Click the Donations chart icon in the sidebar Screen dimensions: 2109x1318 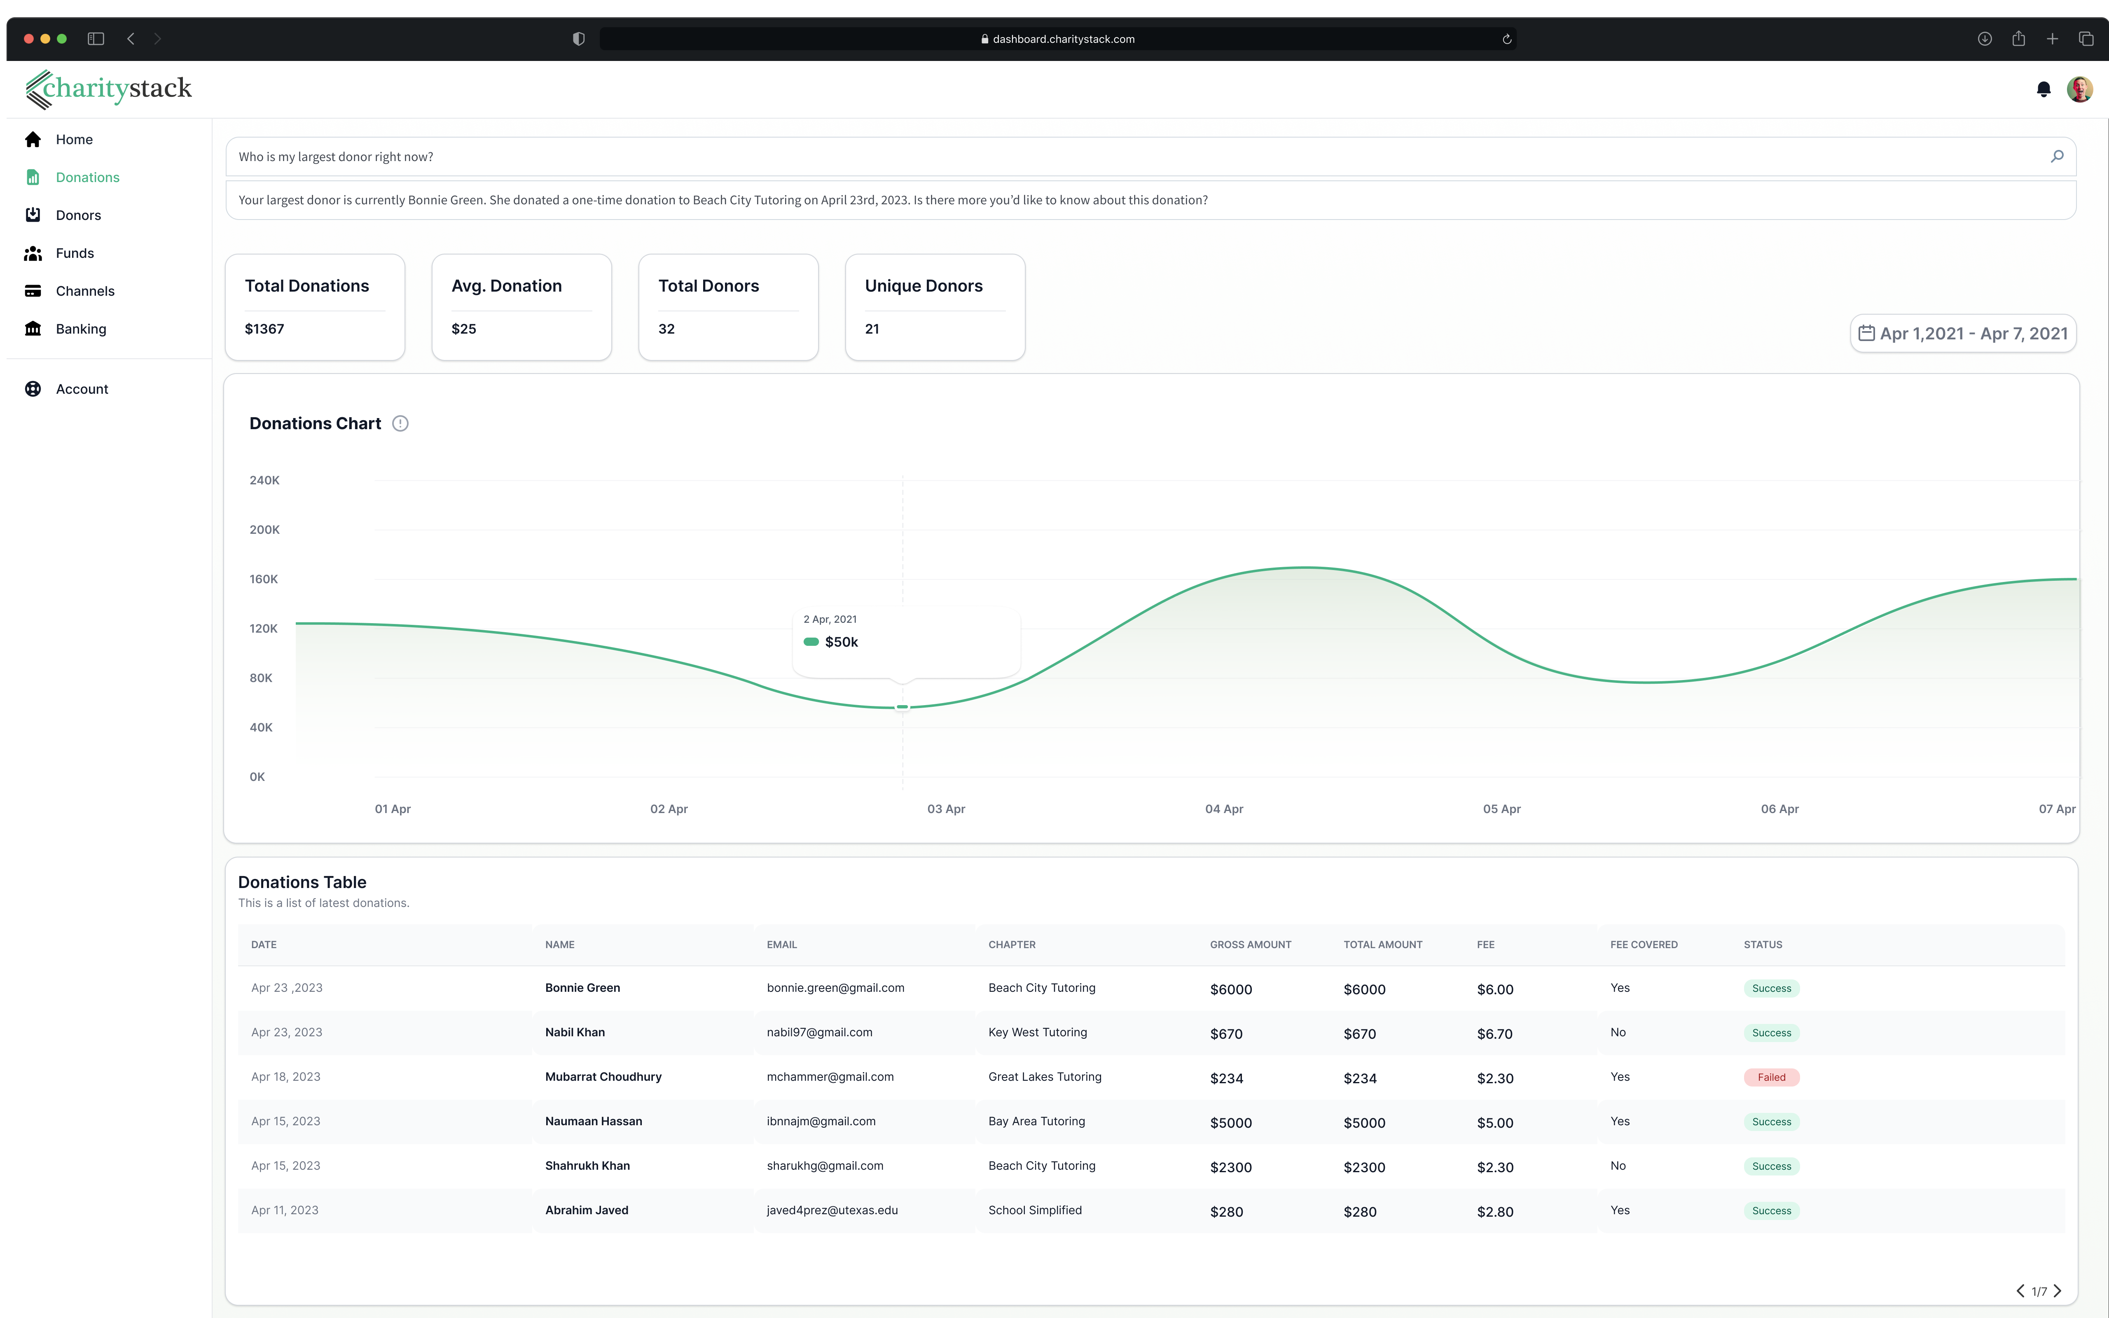pos(33,177)
